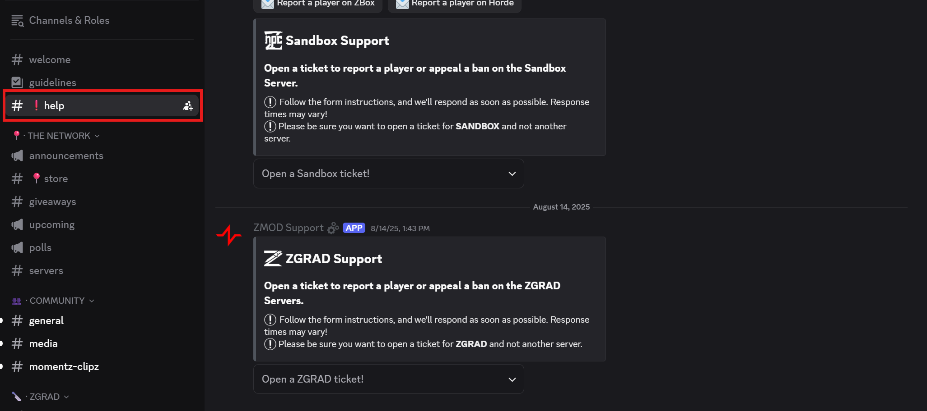927x411 pixels.
Task: Click the invite people icon on help channel
Action: click(x=188, y=106)
